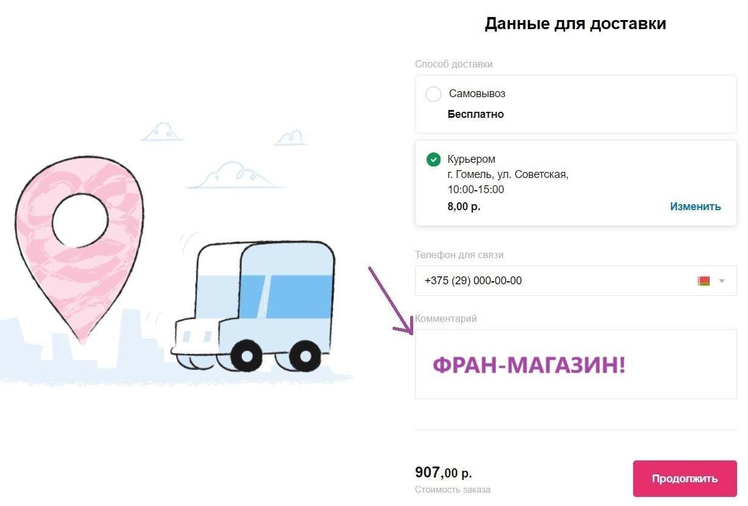This screenshot has height=506, width=748.
Task: Click the phone number input field
Action: coord(575,281)
